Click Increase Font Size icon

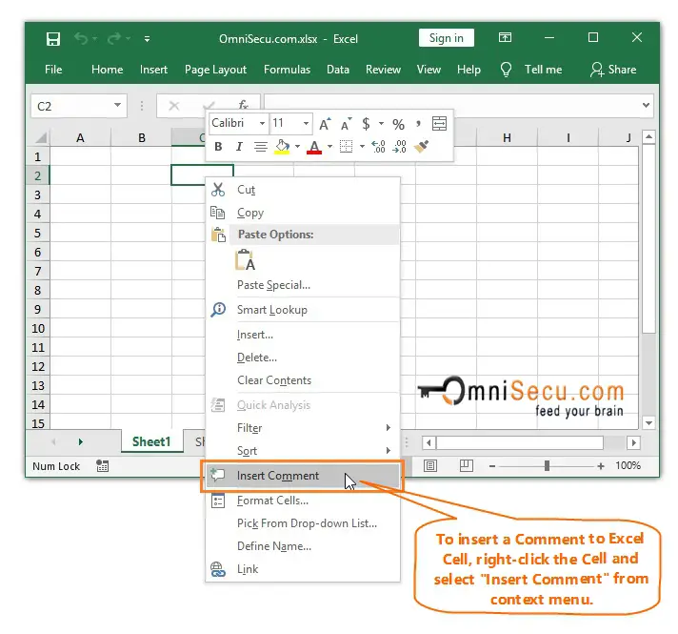coord(325,124)
